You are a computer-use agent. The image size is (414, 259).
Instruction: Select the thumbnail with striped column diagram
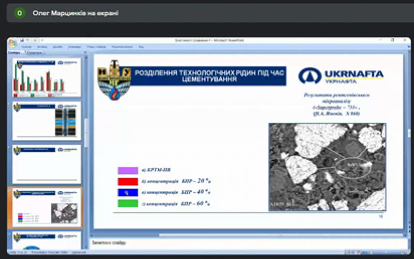click(x=47, y=121)
